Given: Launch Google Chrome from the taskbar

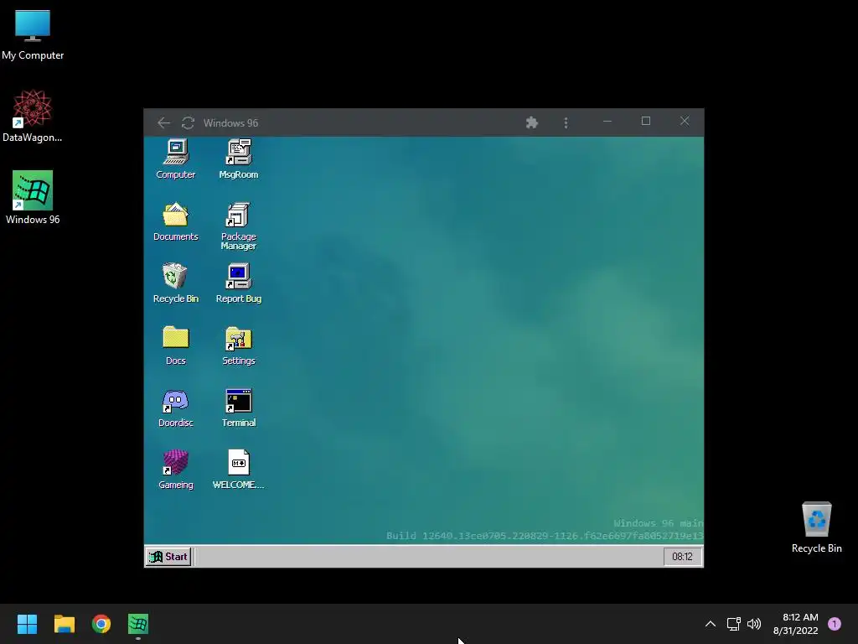Looking at the screenshot, I should tap(101, 624).
